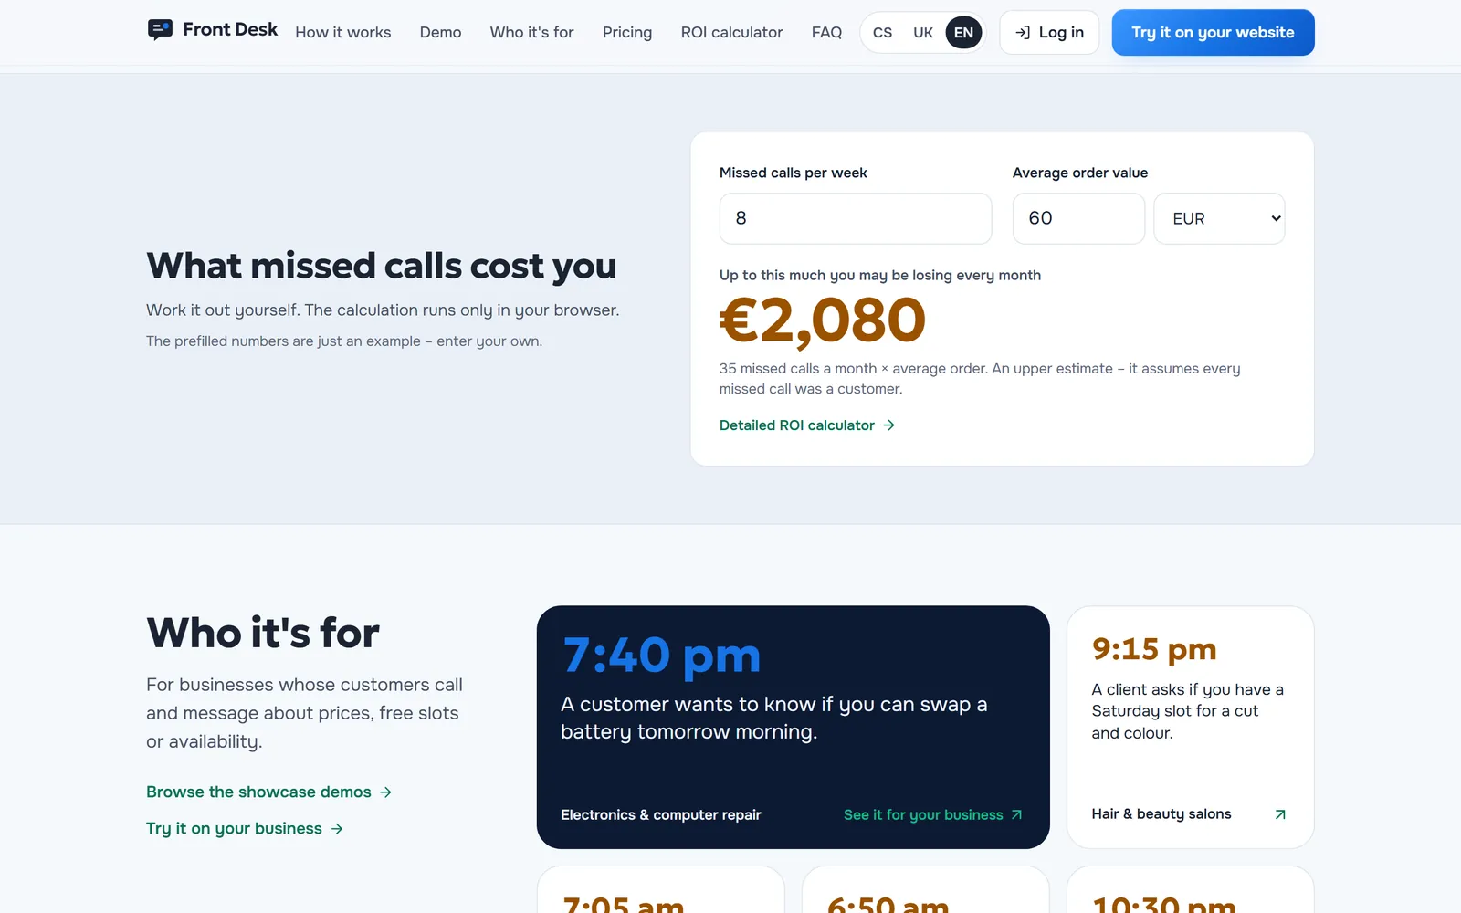Click the 9:15 pm time text

coord(1154,649)
